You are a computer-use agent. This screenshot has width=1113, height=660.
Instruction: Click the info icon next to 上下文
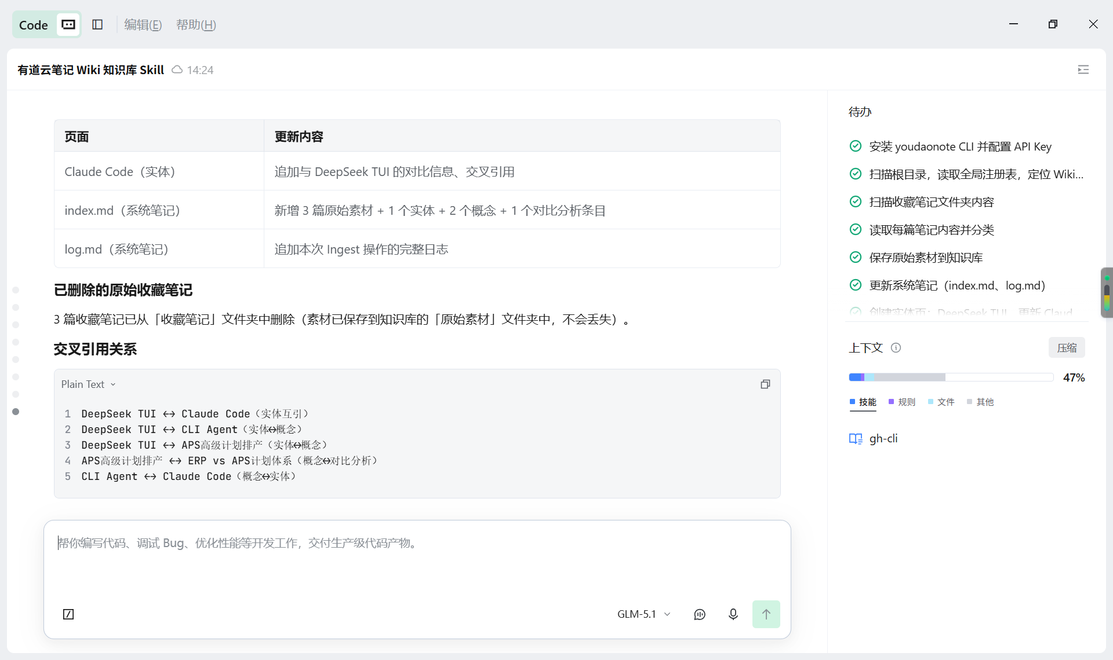(896, 348)
